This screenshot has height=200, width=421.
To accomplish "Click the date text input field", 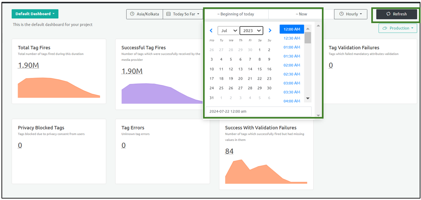I will point(258,111).
